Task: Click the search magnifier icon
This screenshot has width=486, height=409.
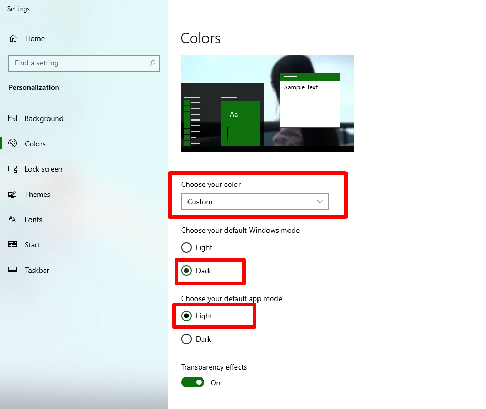Action: pos(152,63)
